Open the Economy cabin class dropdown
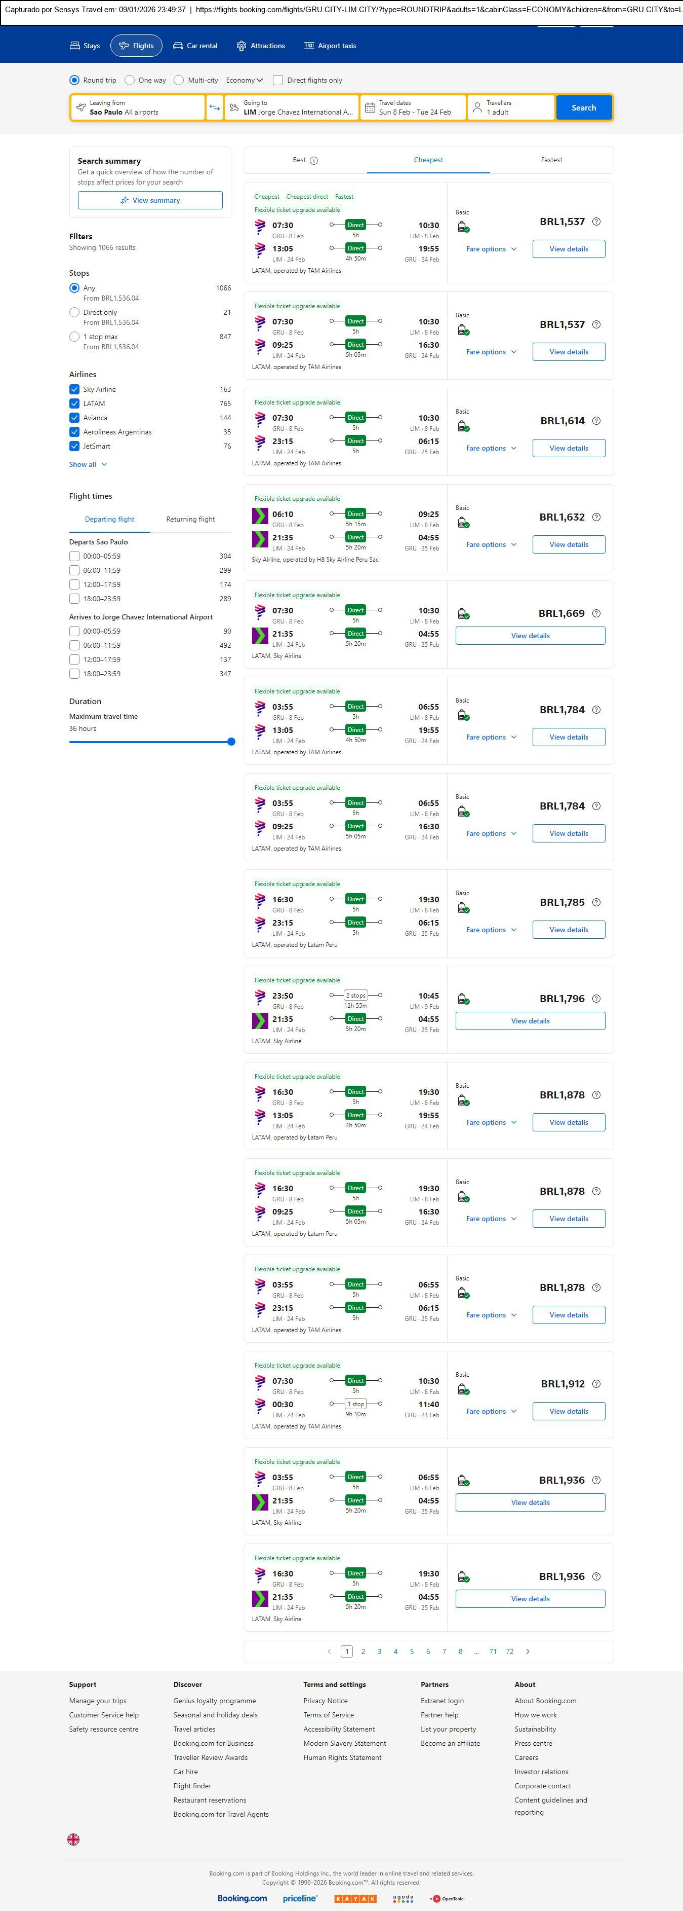This screenshot has height=1911, width=683. pos(245,80)
